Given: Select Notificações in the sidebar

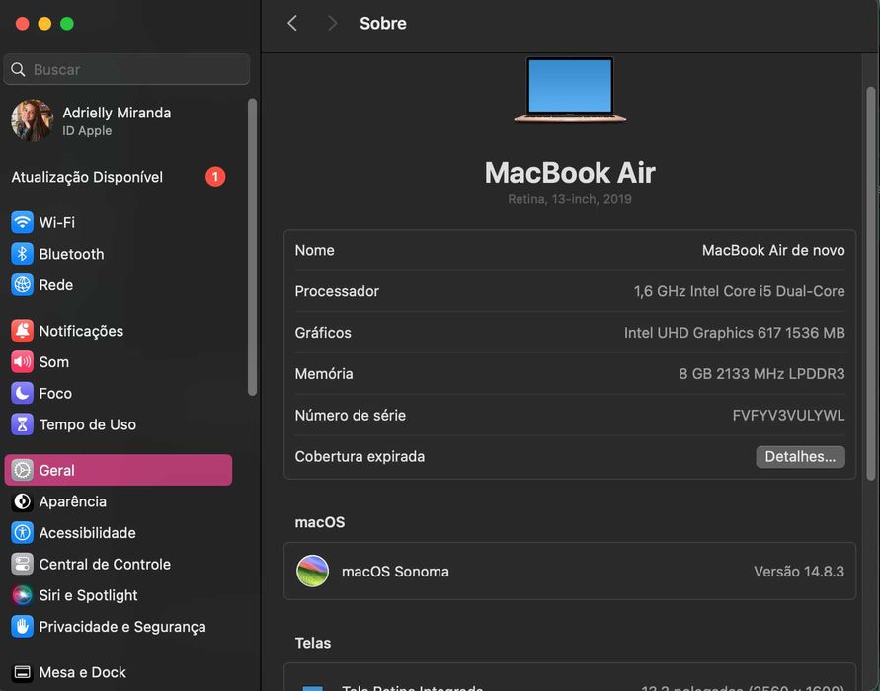Looking at the screenshot, I should pos(118,331).
